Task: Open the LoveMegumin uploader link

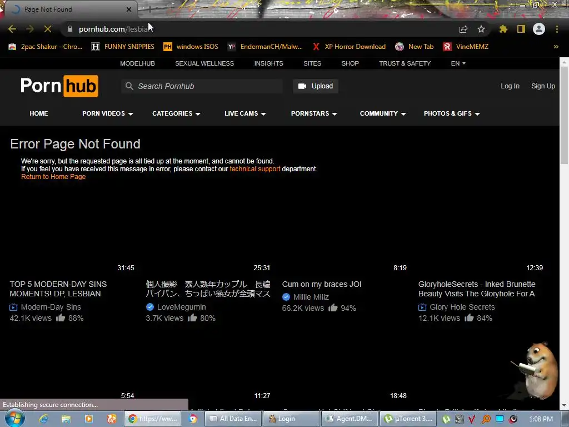Action: 182,307
